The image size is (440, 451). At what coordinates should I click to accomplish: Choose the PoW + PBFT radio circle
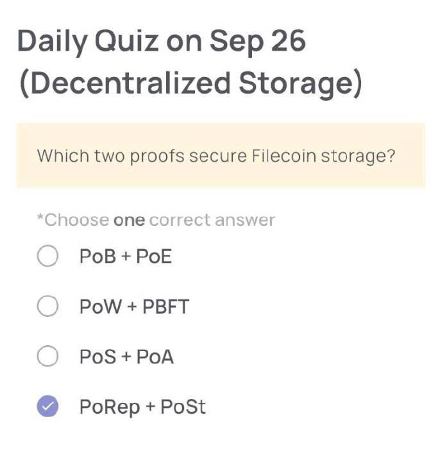[48, 307]
